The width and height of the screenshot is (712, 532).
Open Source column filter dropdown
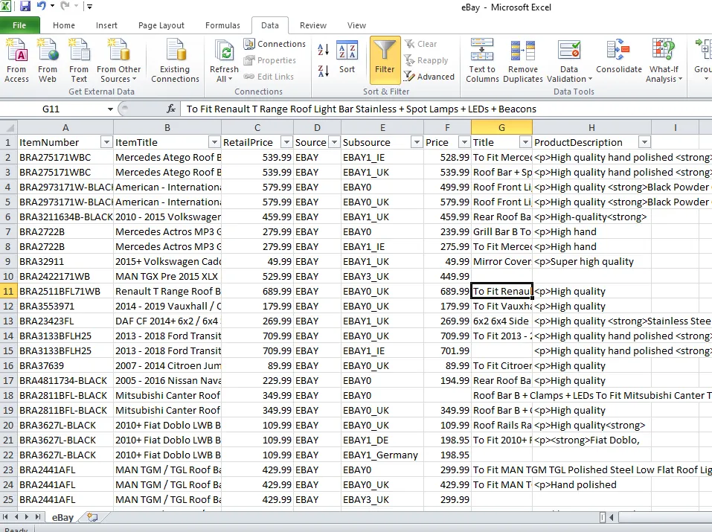[334, 142]
